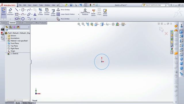184x104 pixels.
Task: Select the Centerpoint Arc tool
Action: click(x=23, y=14)
